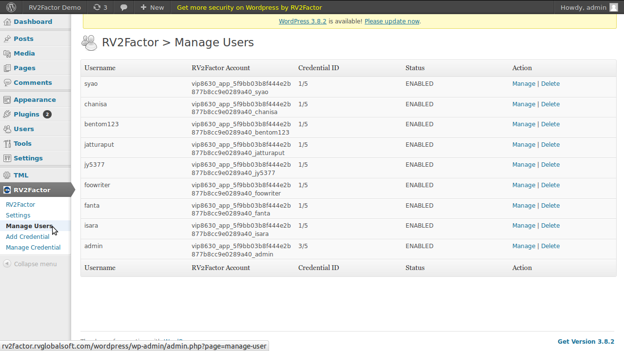The height and width of the screenshot is (351, 624).
Task: Open the TML menu
Action: 21,175
